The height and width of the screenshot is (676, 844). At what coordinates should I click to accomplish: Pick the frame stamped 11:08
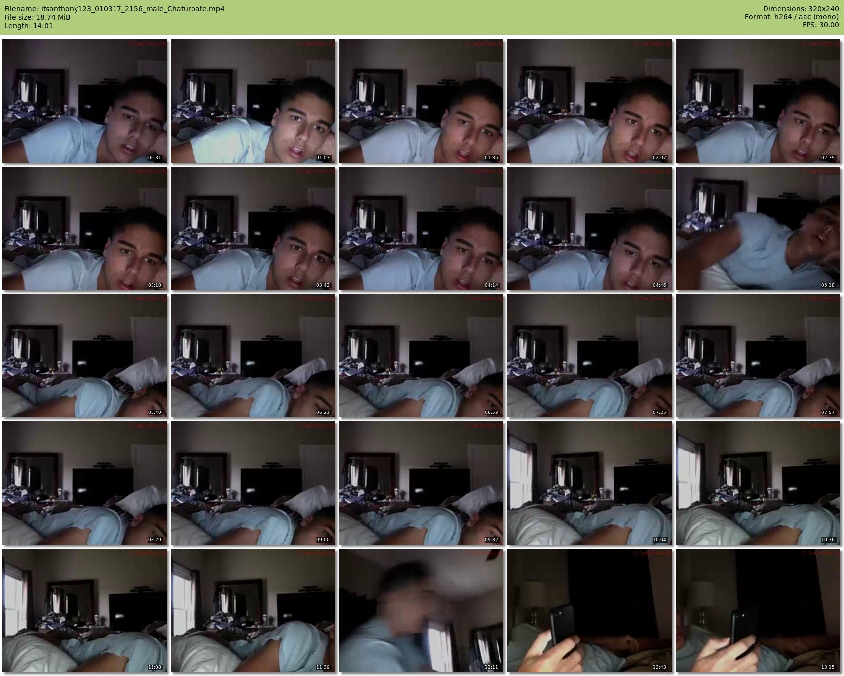(85, 610)
